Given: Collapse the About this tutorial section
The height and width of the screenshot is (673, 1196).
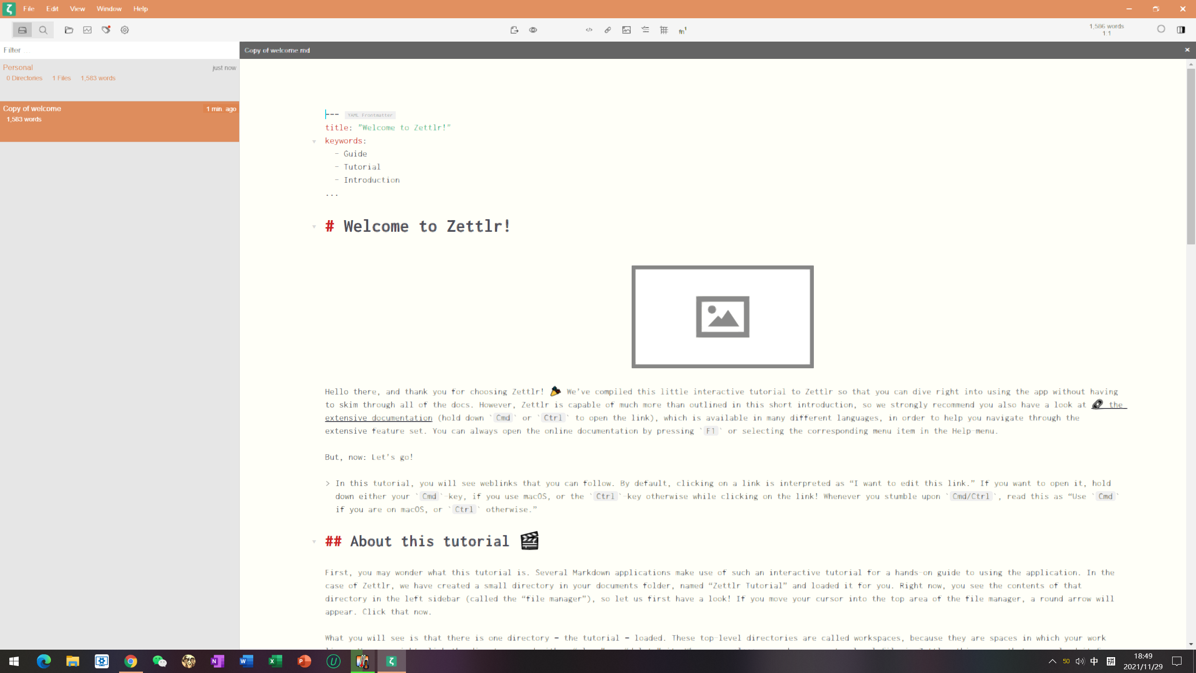Looking at the screenshot, I should (x=314, y=542).
